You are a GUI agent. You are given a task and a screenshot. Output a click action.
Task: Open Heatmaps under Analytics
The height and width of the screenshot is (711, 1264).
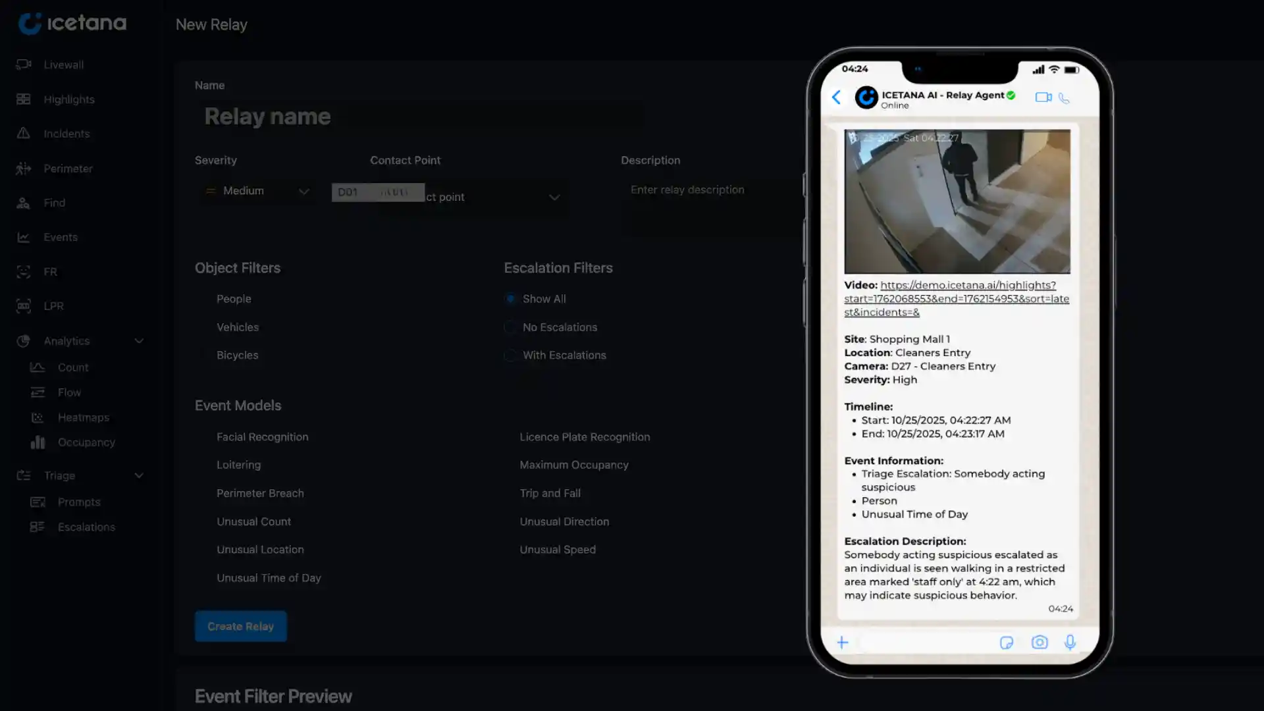[x=84, y=417]
